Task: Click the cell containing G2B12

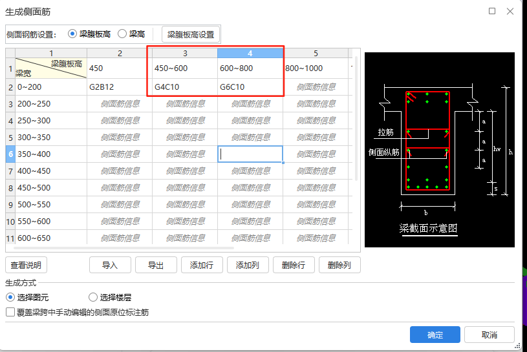Action: (x=120, y=87)
